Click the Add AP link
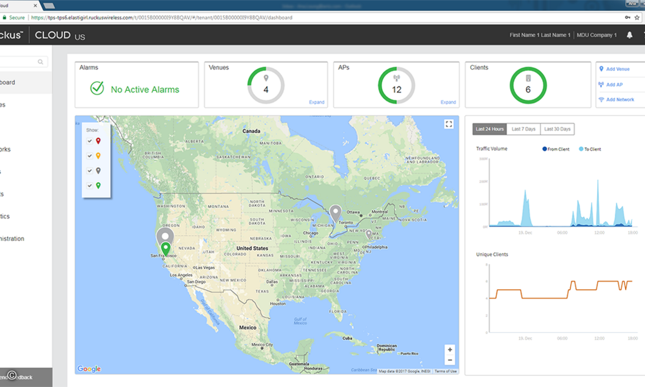 tap(614, 84)
